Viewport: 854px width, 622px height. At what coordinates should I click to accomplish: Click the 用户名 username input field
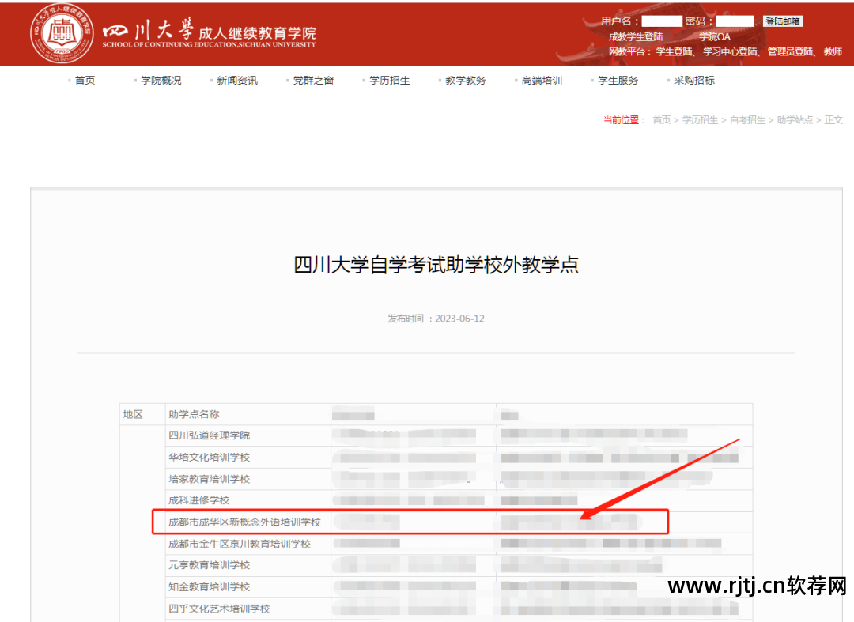[x=661, y=21]
